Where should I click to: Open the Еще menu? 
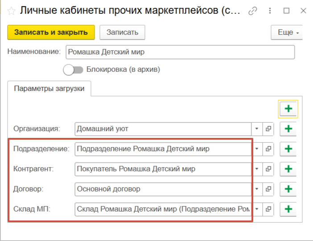click(287, 33)
